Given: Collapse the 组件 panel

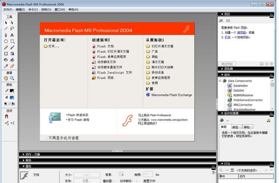Looking at the screenshot, I should [x=222, y=75].
